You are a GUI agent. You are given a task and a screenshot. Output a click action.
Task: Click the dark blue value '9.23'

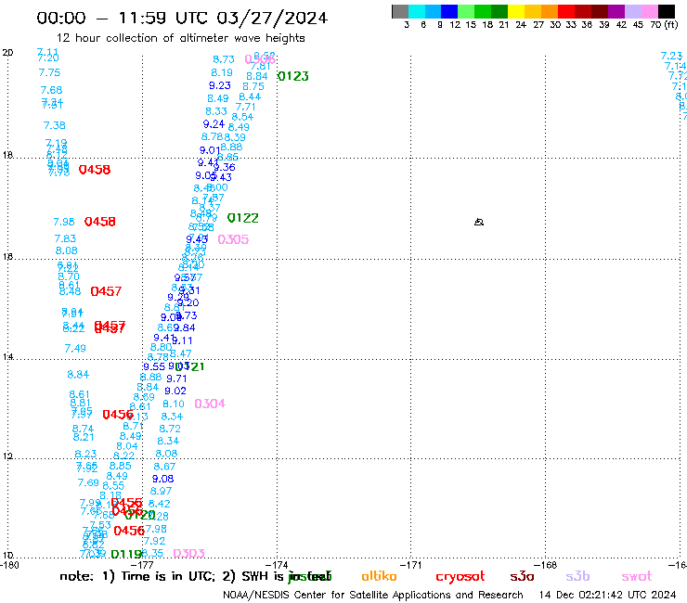coord(219,86)
